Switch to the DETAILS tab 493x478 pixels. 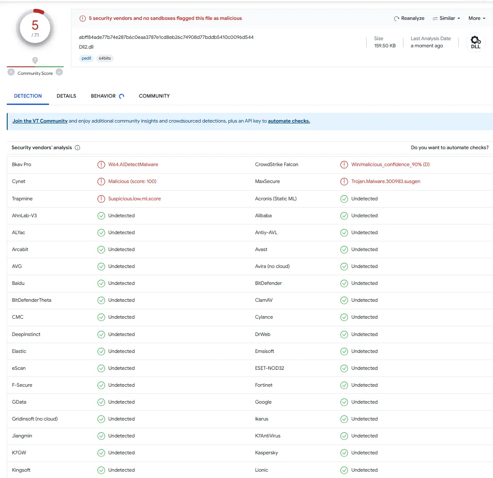(66, 96)
